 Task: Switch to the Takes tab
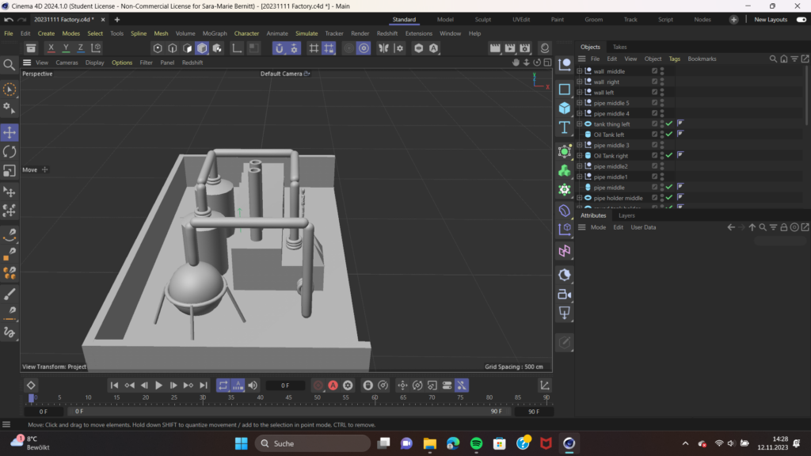click(x=619, y=47)
